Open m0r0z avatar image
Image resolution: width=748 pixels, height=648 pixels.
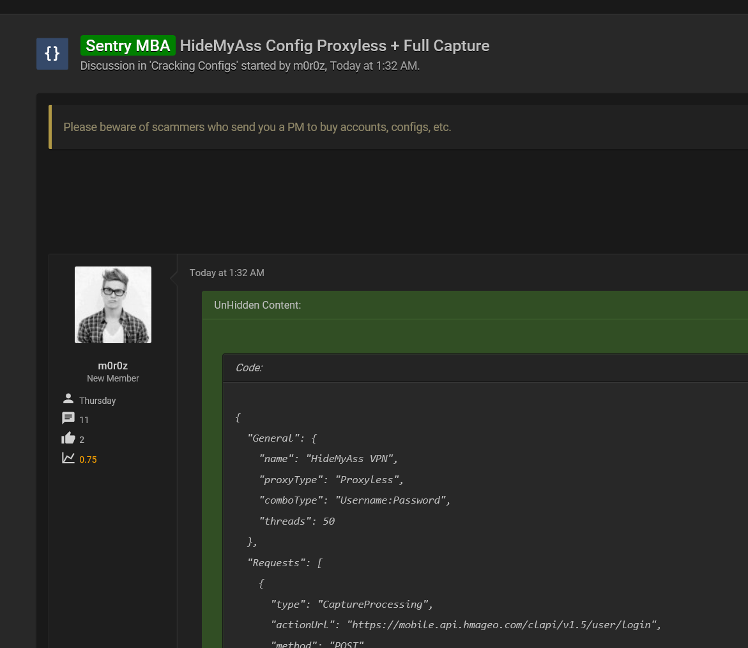(113, 304)
